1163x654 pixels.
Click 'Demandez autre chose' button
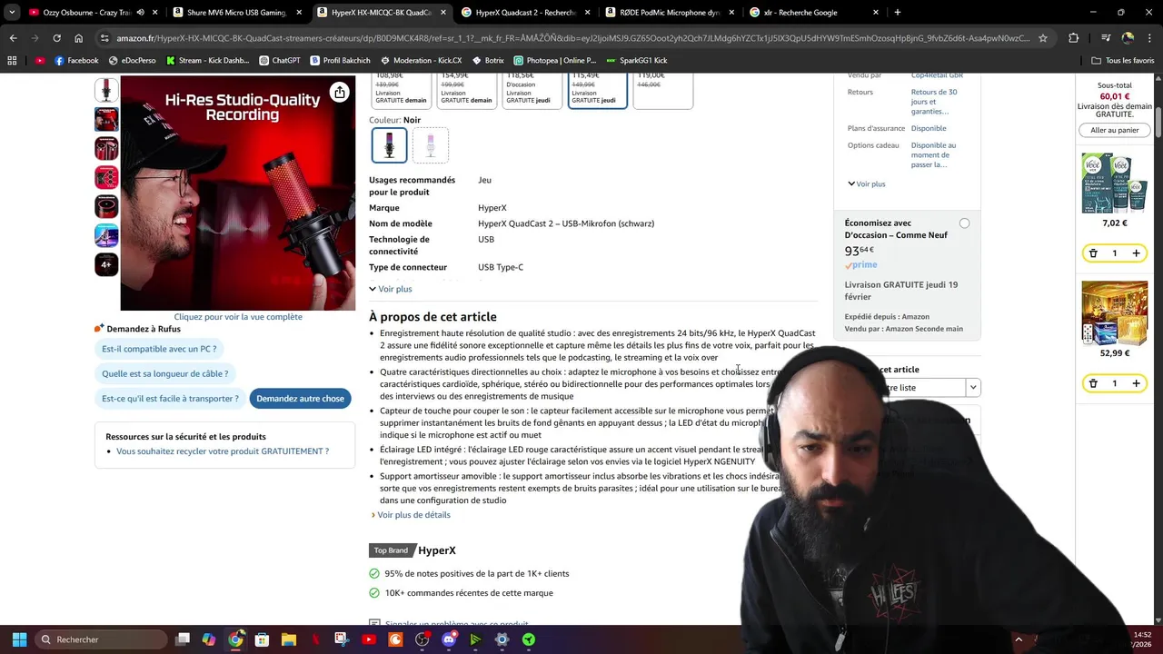tap(300, 399)
